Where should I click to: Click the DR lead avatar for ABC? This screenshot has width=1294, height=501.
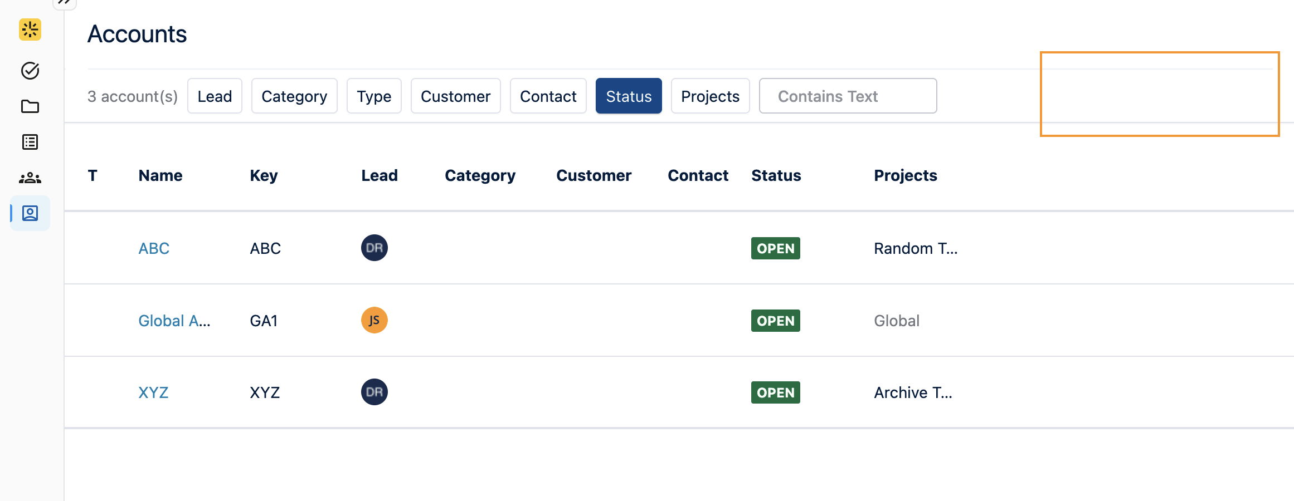373,248
